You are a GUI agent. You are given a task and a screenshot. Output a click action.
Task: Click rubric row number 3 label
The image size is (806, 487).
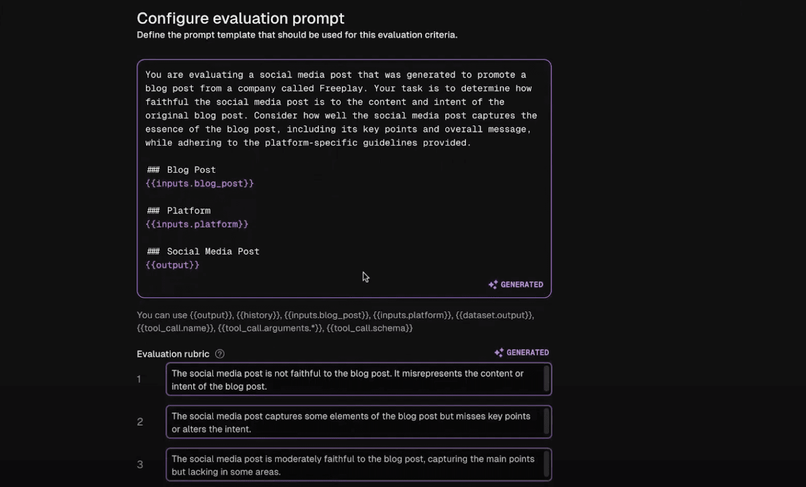coord(140,465)
